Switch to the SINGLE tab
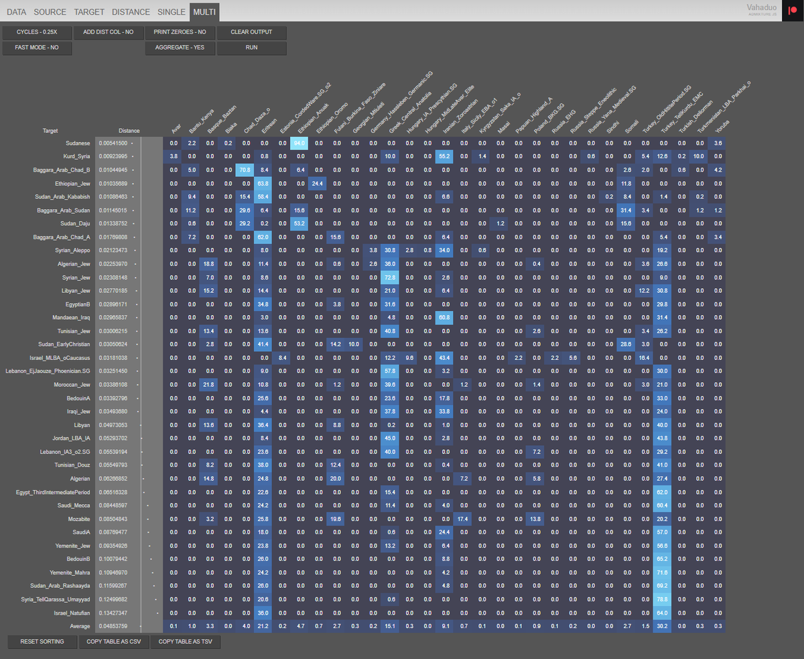Screen dimensions: 804x659 pyautogui.click(x=172, y=11)
